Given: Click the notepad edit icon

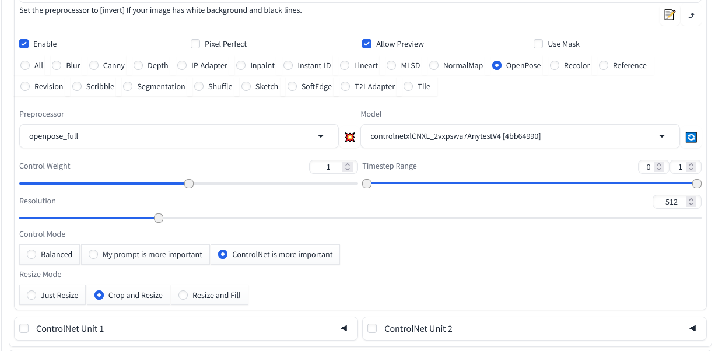Looking at the screenshot, I should (x=670, y=15).
